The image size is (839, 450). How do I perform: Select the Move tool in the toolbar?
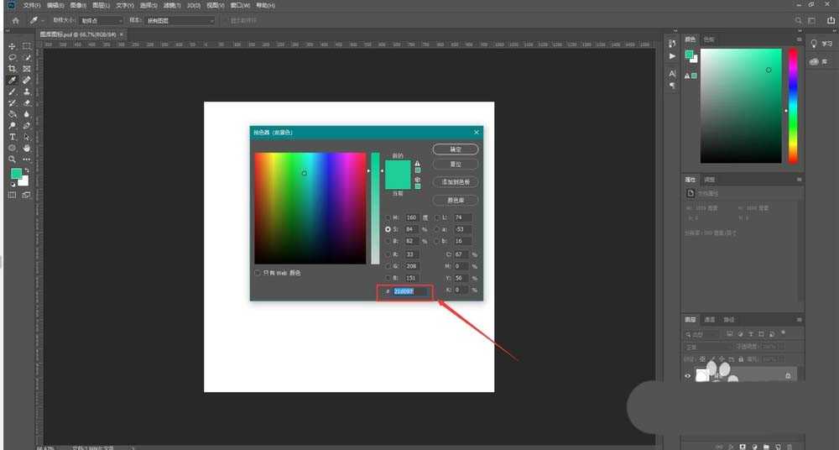pos(13,46)
